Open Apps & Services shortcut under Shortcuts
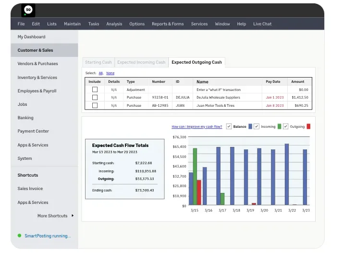 [33, 202]
